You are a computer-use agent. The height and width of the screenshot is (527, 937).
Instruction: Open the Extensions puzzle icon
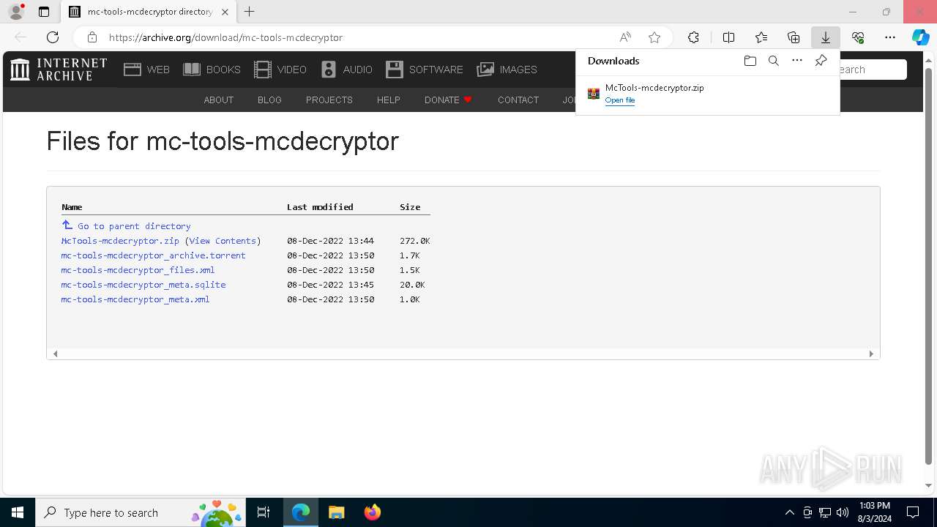coord(693,37)
